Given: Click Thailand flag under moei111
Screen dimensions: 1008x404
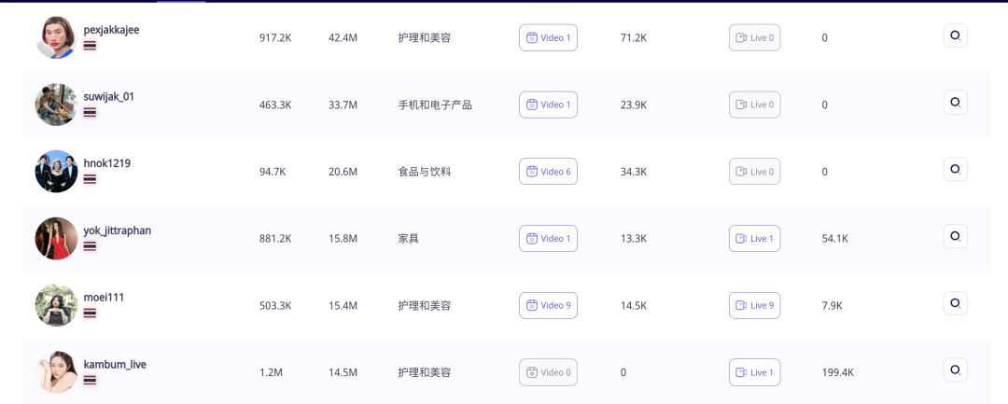Looking at the screenshot, I should (x=90, y=313).
